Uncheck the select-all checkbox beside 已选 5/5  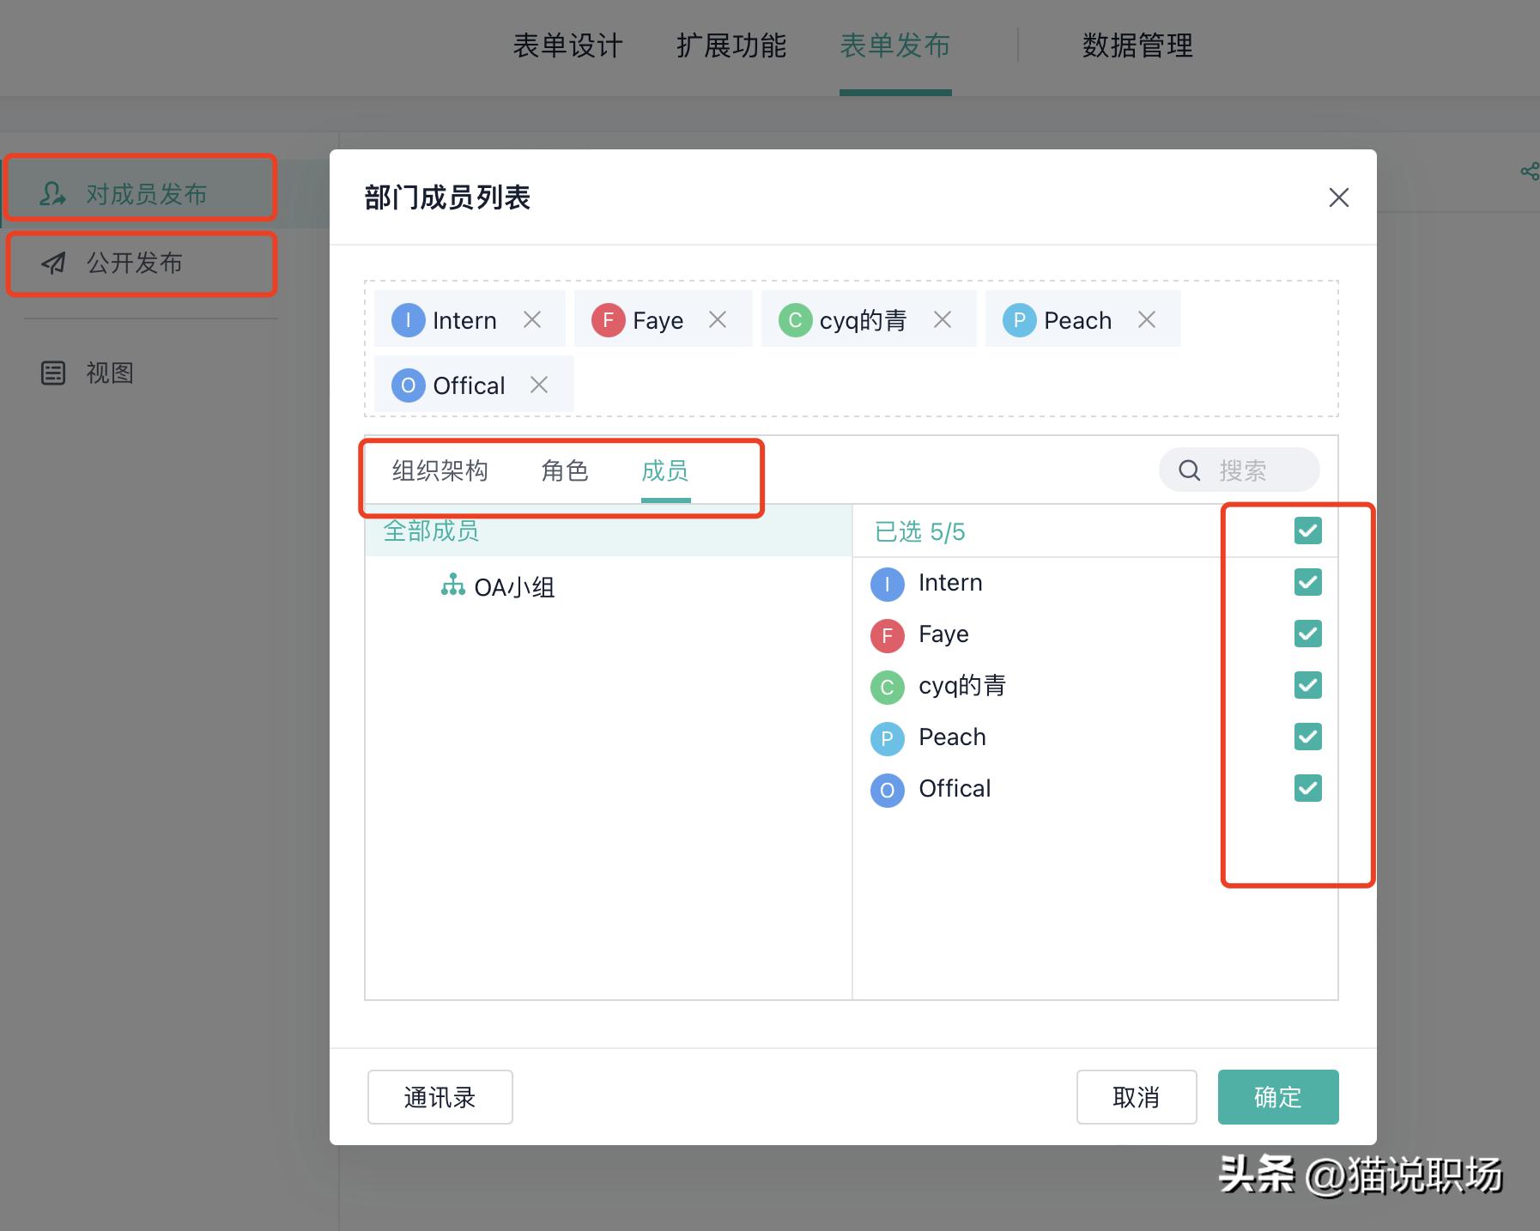click(1307, 531)
